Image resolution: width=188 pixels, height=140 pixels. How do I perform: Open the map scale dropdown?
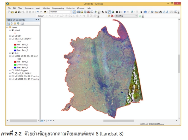point(71,12)
